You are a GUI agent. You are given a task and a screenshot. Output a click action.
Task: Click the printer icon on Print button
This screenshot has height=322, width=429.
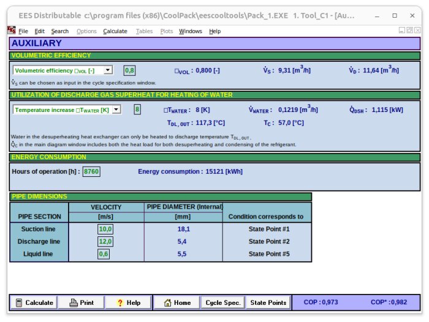tap(74, 302)
